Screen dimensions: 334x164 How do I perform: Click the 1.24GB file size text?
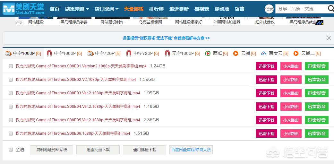coord(158,66)
